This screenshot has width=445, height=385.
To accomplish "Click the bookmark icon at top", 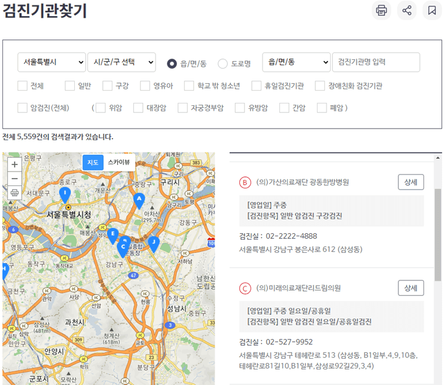I will pyautogui.click(x=432, y=11).
